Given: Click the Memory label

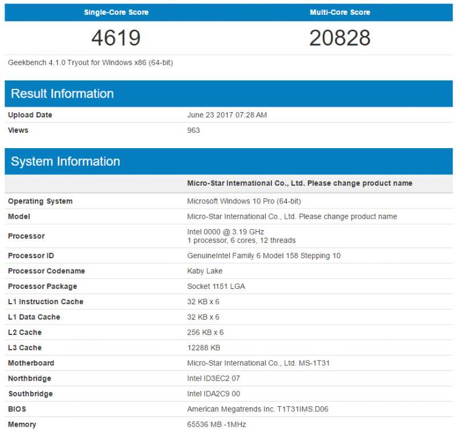Looking at the screenshot, I should [x=22, y=425].
